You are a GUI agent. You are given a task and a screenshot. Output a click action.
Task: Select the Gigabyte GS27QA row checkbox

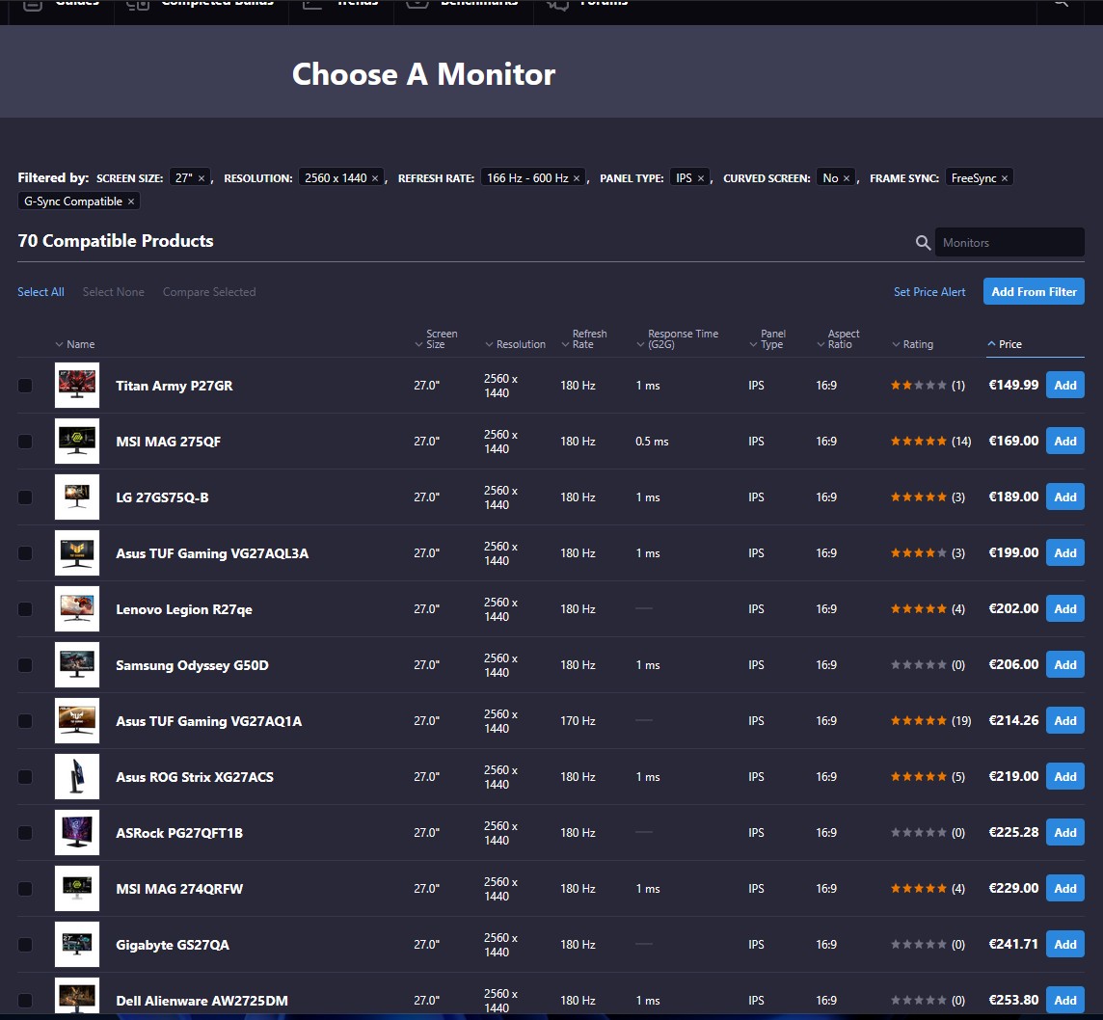click(25, 945)
